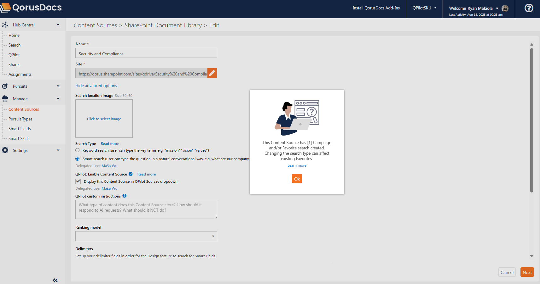Open the Welcome Ryan Makiola user dropdown
The width and height of the screenshot is (540, 284).
click(x=473, y=8)
